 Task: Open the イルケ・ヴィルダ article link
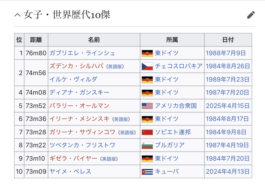tap(73, 79)
